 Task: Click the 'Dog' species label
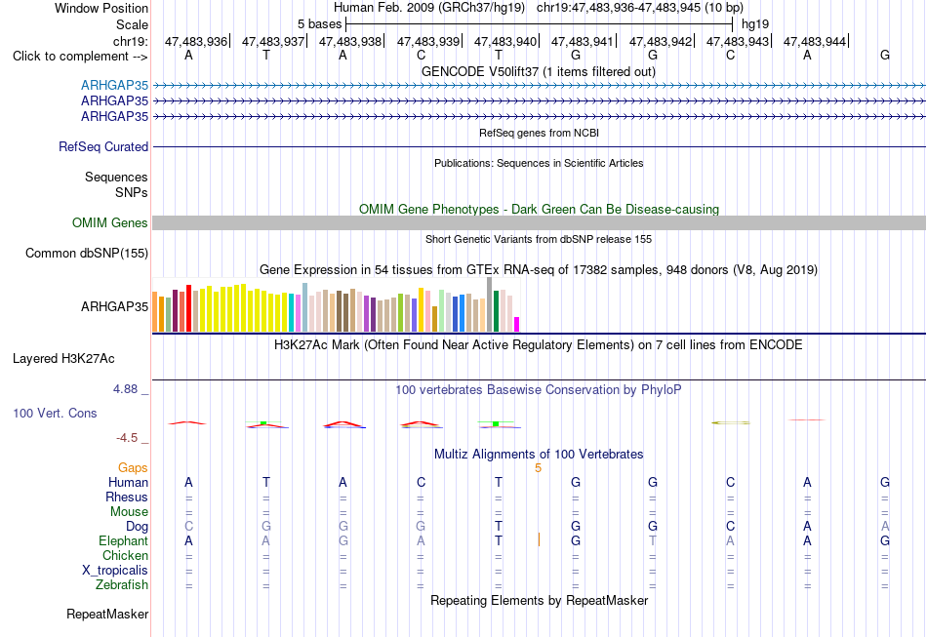[138, 527]
